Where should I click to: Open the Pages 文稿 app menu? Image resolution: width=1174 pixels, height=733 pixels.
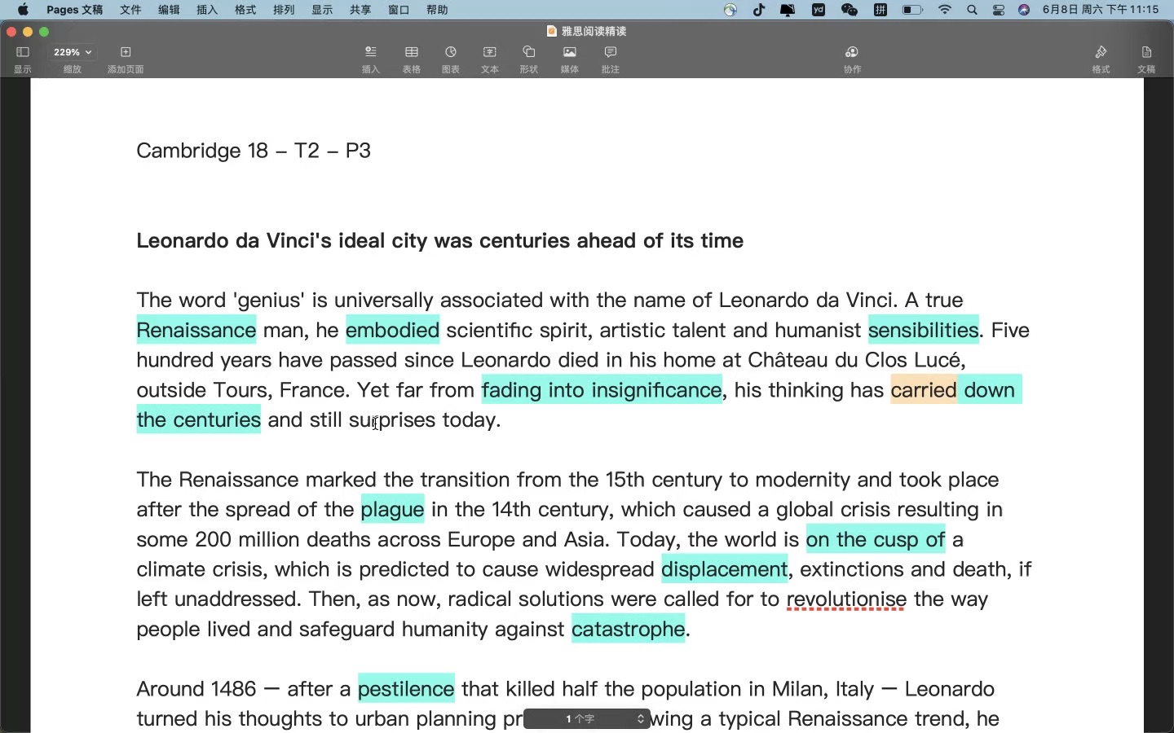pos(75,10)
